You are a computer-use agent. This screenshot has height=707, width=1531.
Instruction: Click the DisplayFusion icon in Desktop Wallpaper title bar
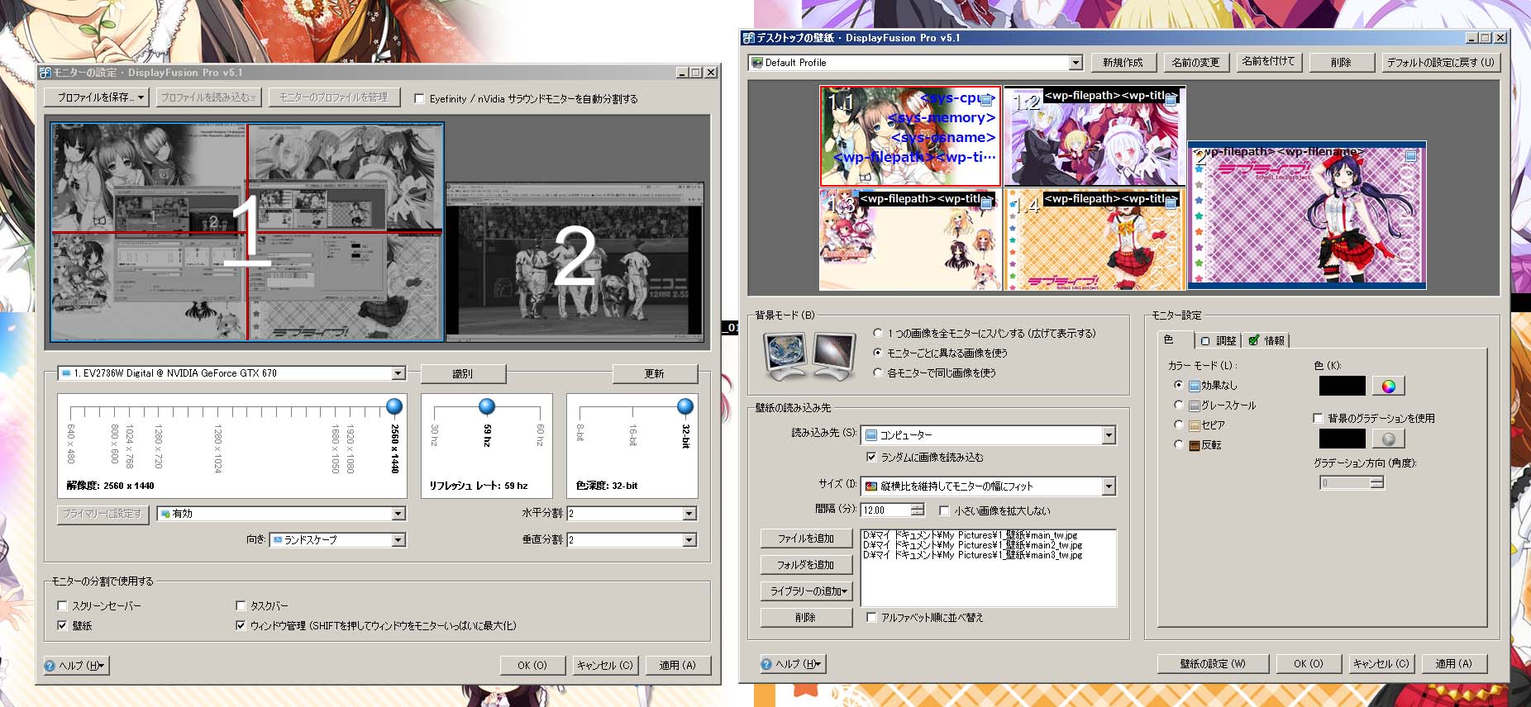(x=748, y=38)
